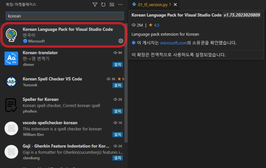
Task: Click verified publisher badge in hover popup
Action: (134, 43)
